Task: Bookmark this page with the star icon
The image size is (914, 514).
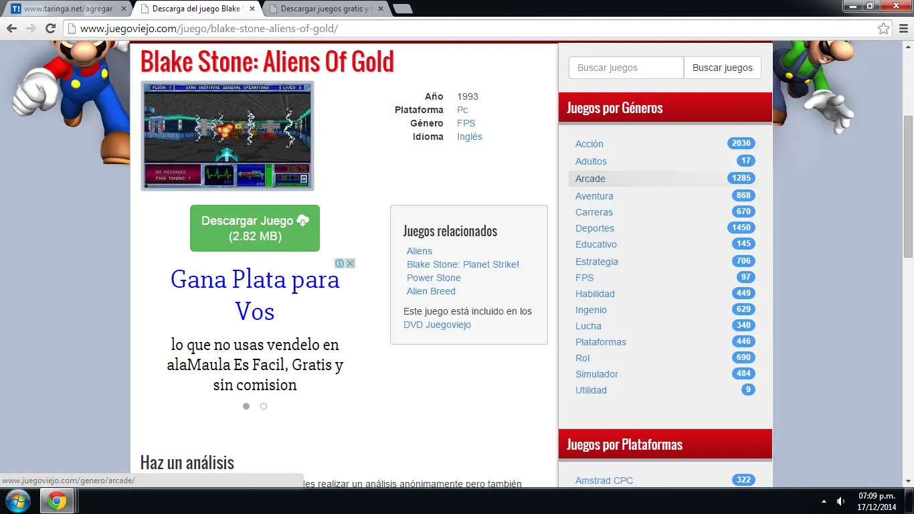Action: click(884, 29)
